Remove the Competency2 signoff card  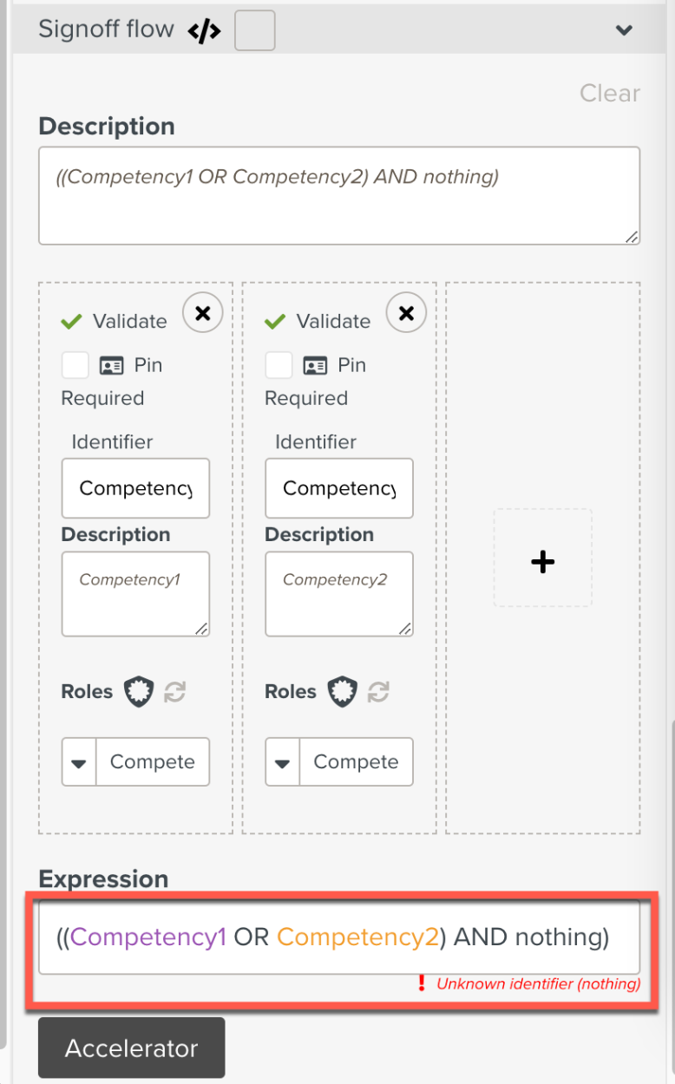click(x=406, y=313)
